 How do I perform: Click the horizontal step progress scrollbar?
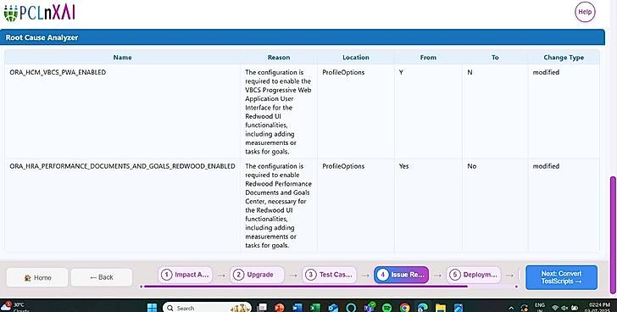click(306, 287)
